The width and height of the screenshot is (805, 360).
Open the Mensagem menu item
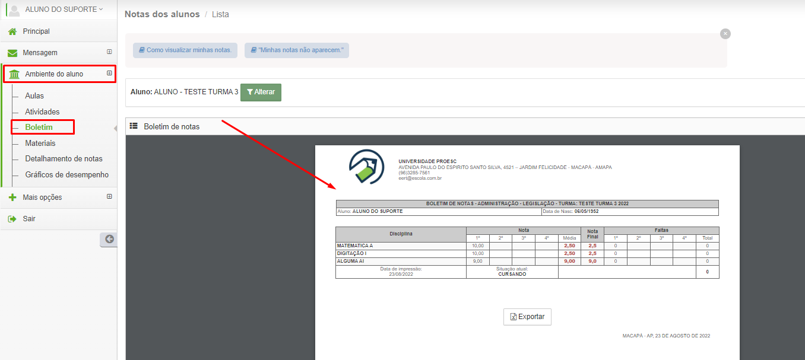point(40,53)
